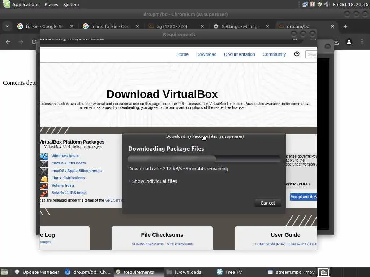Close the Settings - Manage tab
The image size is (370, 277).
coord(267,26)
